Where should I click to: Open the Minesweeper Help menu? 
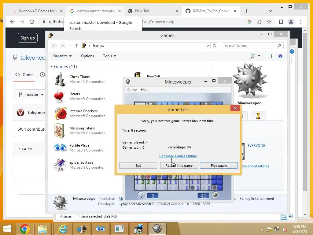(x=145, y=90)
